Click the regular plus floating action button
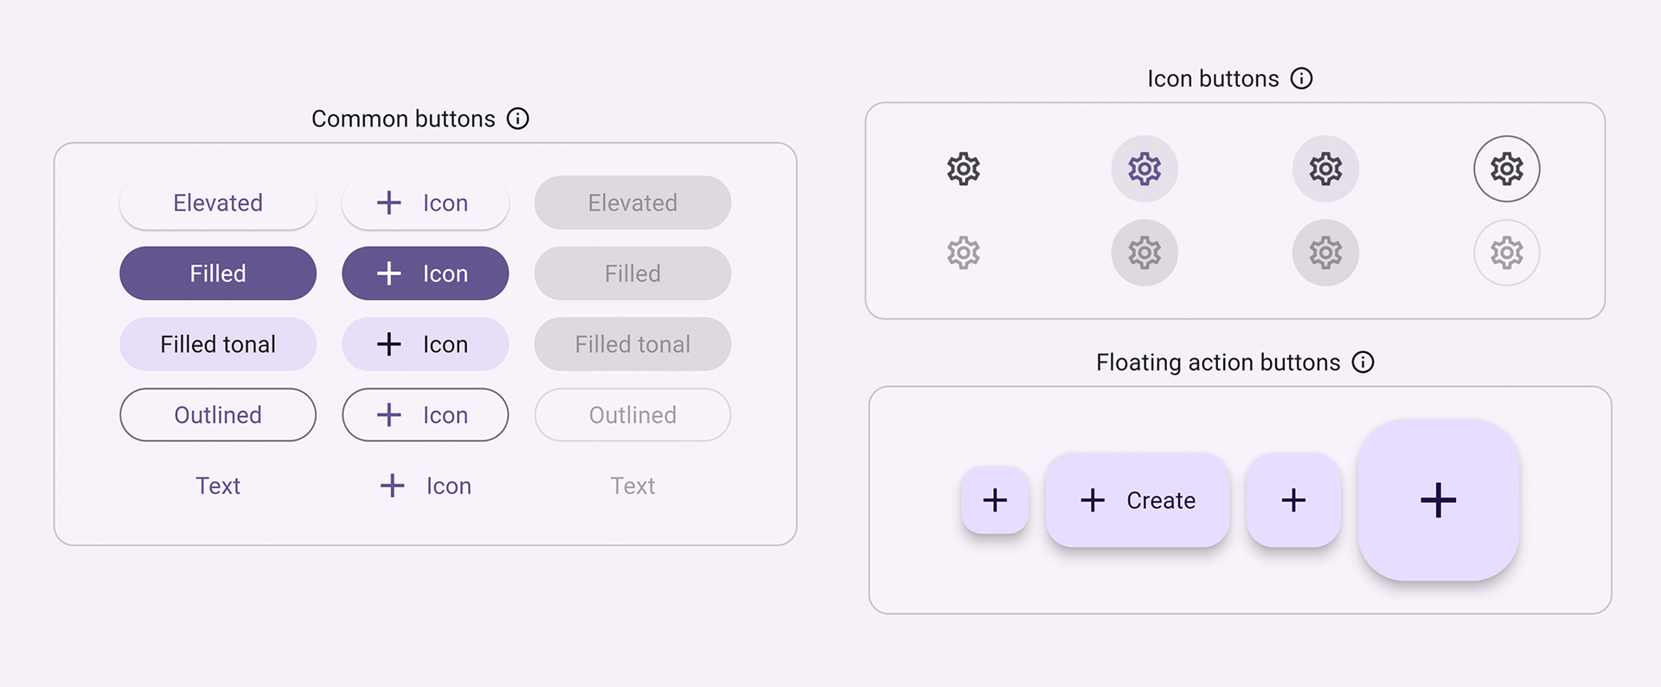Viewport: 1661px width, 687px height. click(1293, 500)
